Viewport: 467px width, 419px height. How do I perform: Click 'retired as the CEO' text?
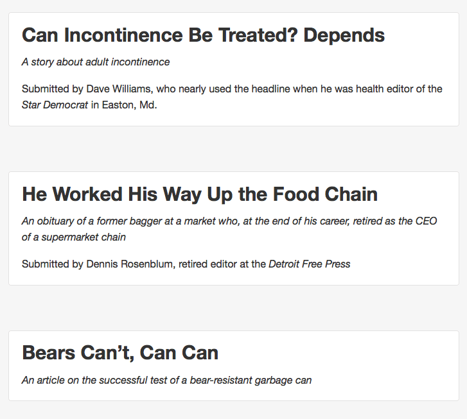click(x=395, y=221)
